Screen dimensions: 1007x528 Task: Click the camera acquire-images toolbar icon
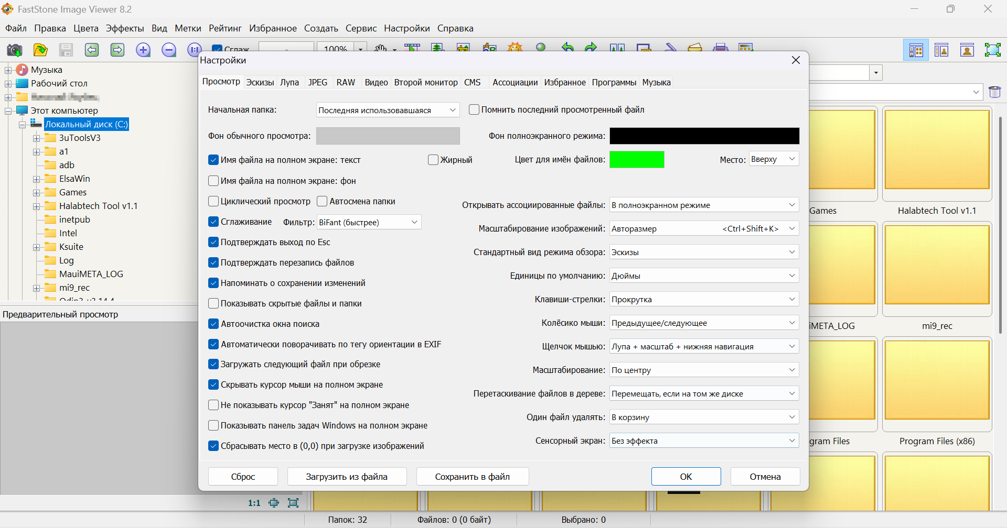click(x=15, y=50)
